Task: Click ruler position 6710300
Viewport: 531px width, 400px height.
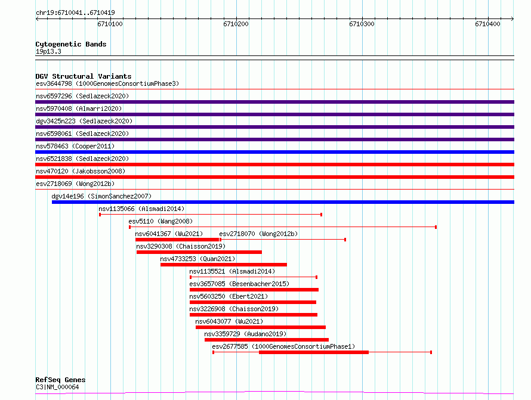Action: [x=362, y=24]
